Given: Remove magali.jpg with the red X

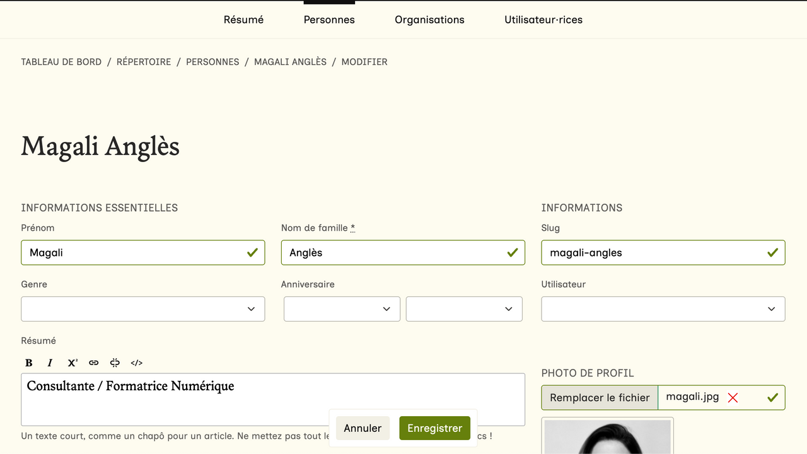Looking at the screenshot, I should (x=733, y=398).
